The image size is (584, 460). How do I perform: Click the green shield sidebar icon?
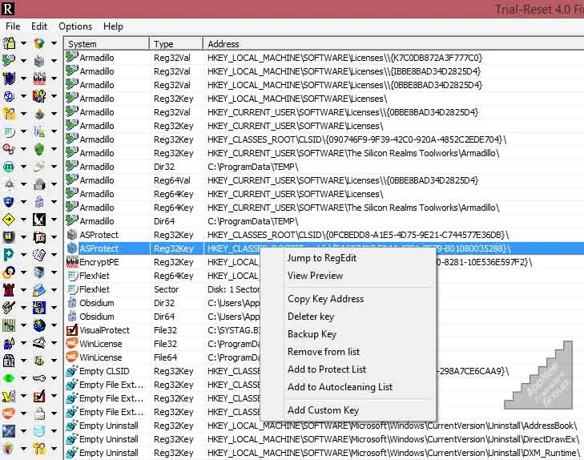[x=39, y=148]
